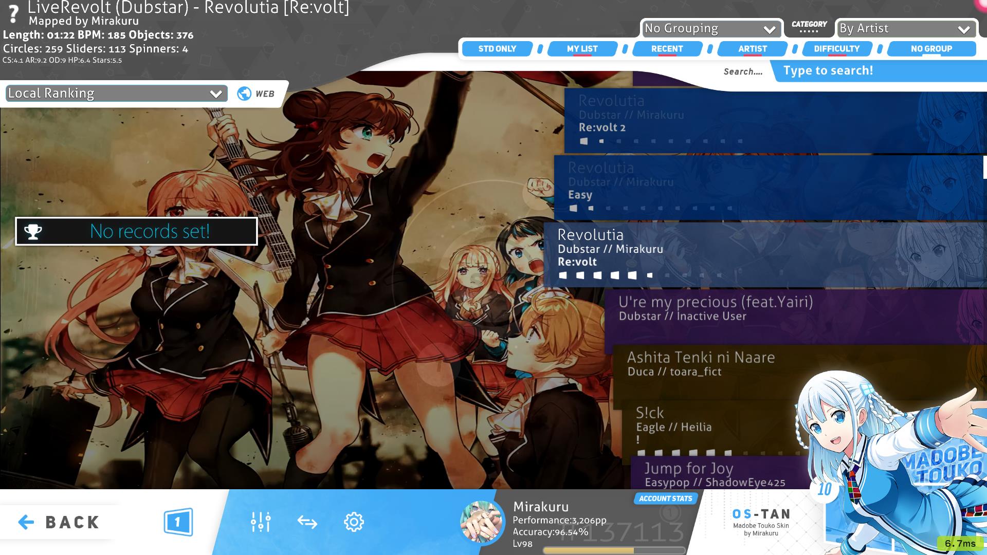This screenshot has width=987, height=555.
Task: Open beatmap options gear icon
Action: [354, 522]
